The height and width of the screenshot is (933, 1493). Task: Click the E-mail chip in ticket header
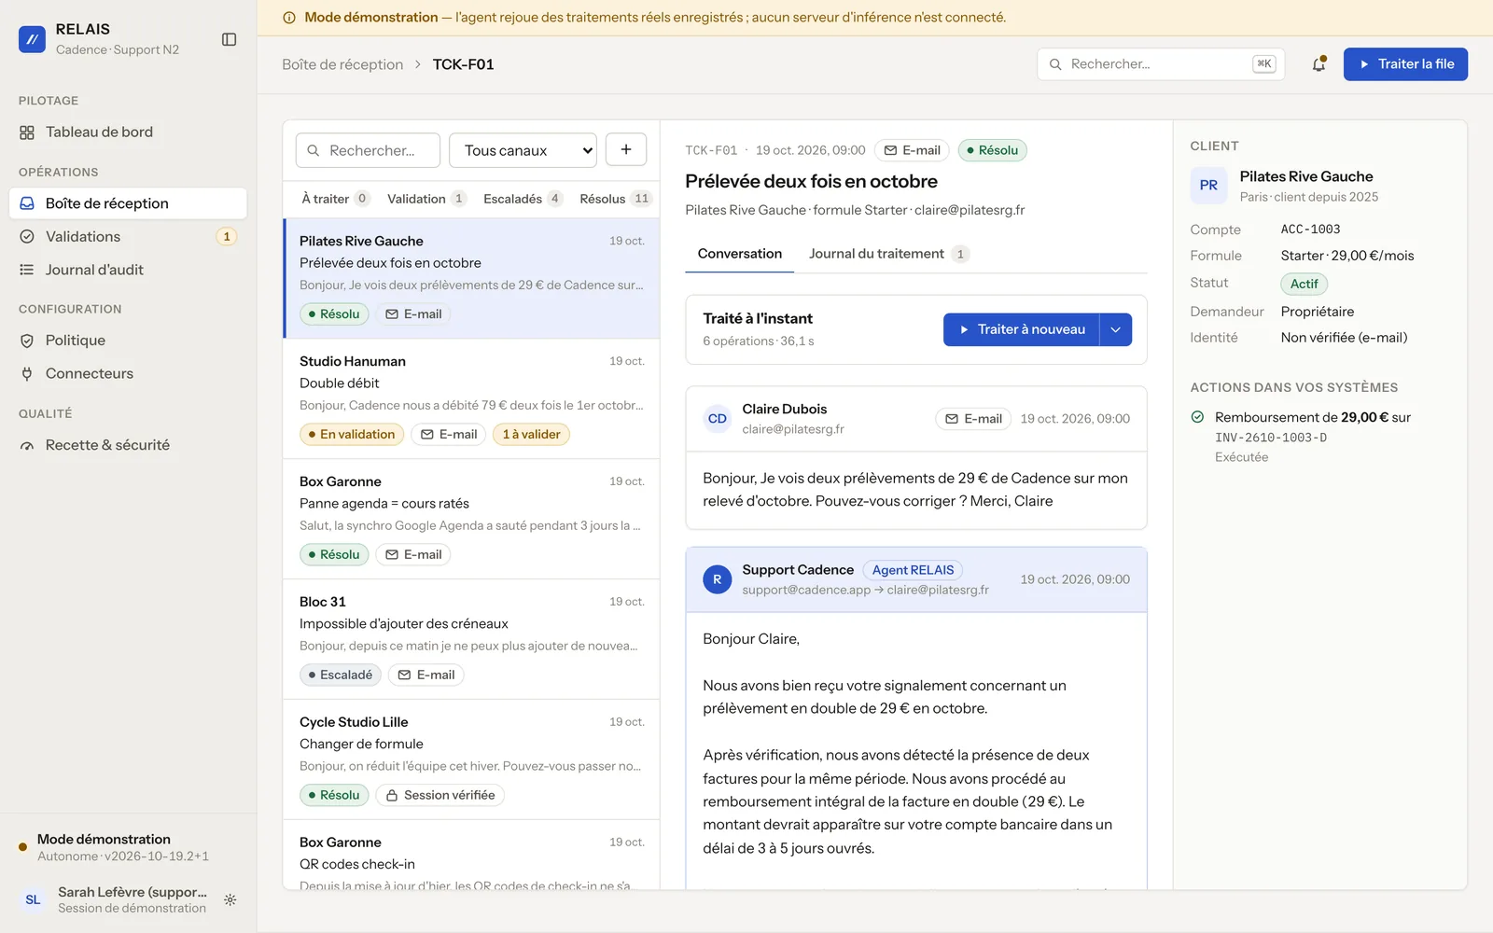pos(912,150)
